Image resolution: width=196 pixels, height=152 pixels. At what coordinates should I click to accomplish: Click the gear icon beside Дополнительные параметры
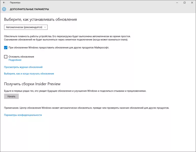[x=4, y=9]
